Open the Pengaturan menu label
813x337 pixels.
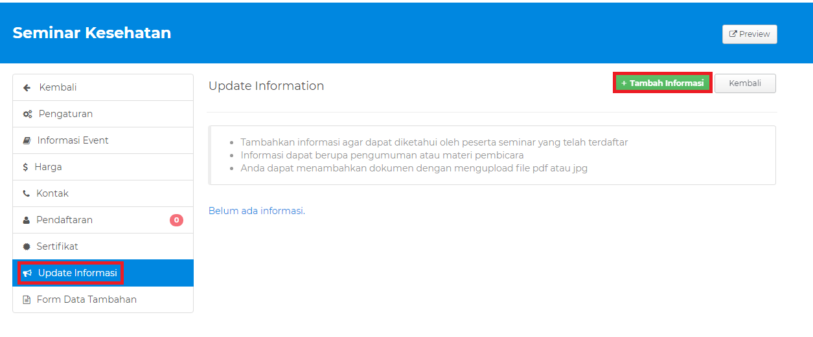point(65,114)
